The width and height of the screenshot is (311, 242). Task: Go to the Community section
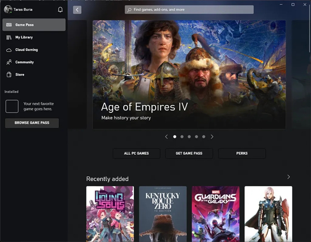click(x=34, y=62)
